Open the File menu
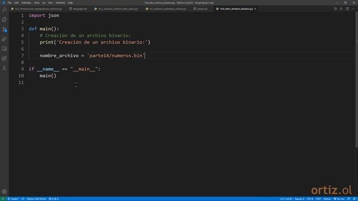Image resolution: width=358 pixels, height=201 pixels. [x=10, y=3]
